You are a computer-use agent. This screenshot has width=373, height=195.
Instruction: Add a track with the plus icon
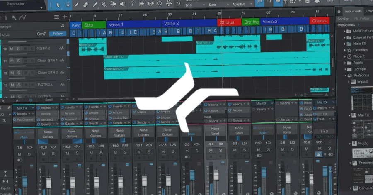[x=65, y=17]
